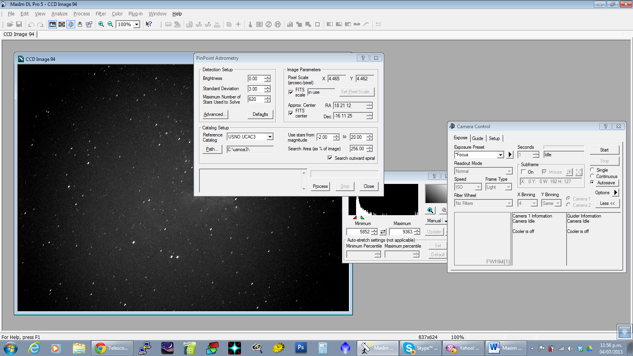Select Continuous exposure radio button
This screenshot has height=356, width=633.
tap(592, 176)
